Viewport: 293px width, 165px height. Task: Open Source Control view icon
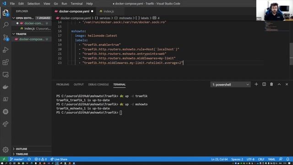coord(5,38)
